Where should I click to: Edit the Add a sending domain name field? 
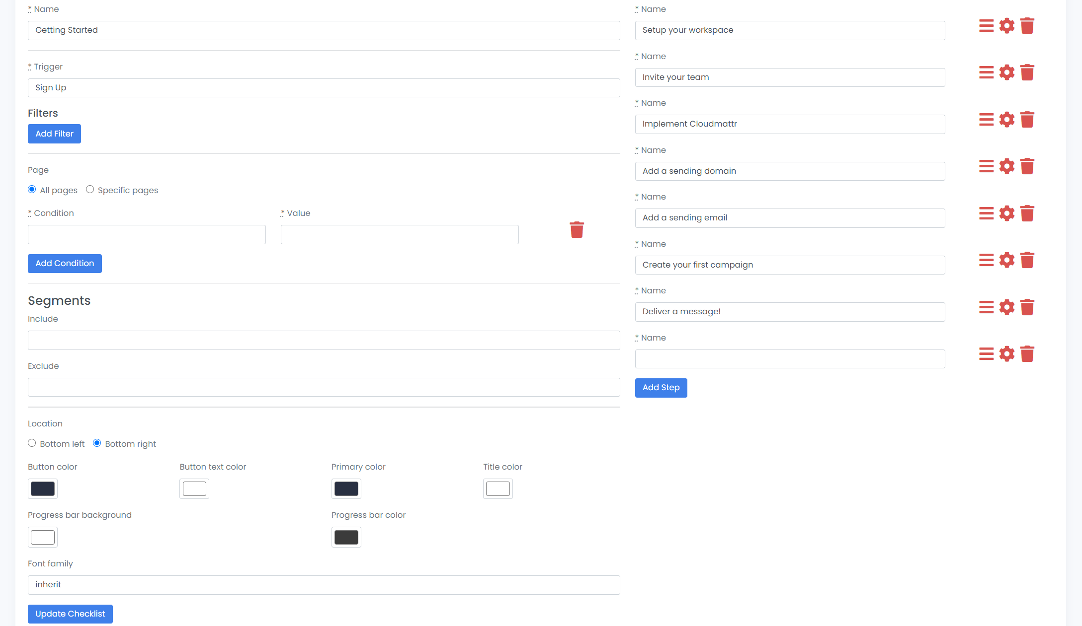[x=790, y=171]
